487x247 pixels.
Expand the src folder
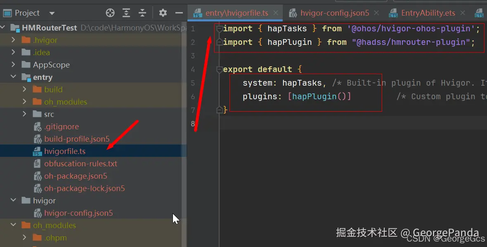pos(24,114)
